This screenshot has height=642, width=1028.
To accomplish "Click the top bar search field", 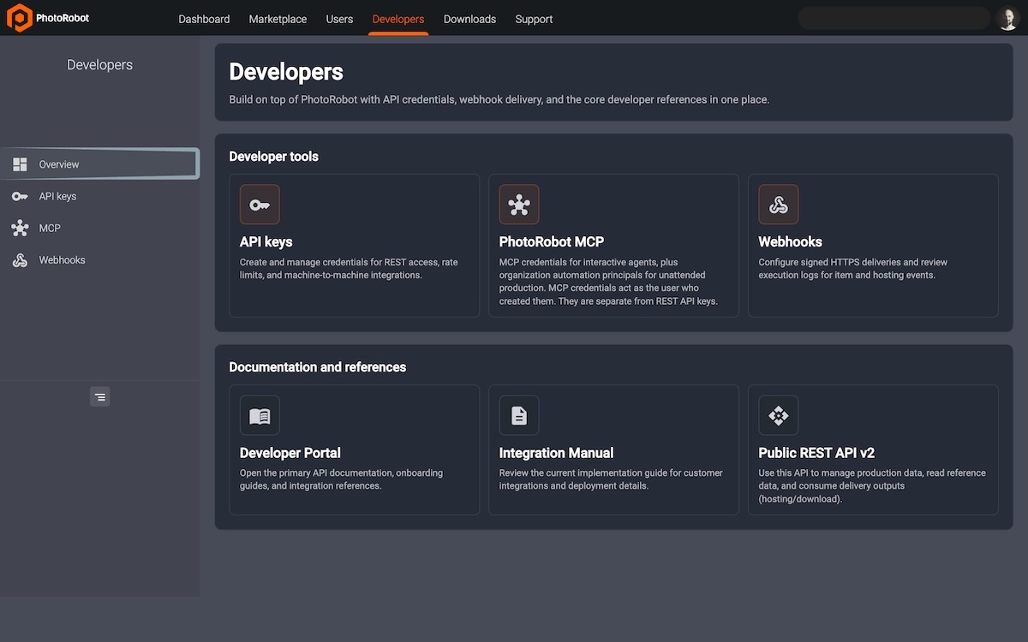I will tap(894, 18).
